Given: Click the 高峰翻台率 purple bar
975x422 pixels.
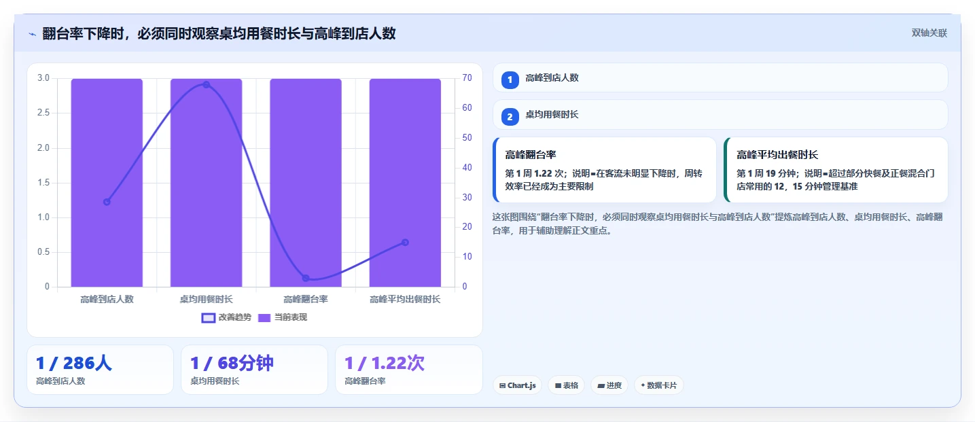Looking at the screenshot, I should point(306,182).
